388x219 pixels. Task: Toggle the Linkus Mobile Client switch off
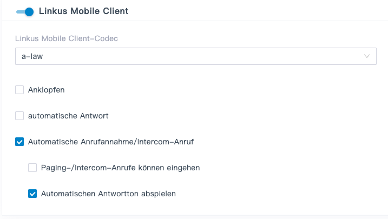[25, 11]
